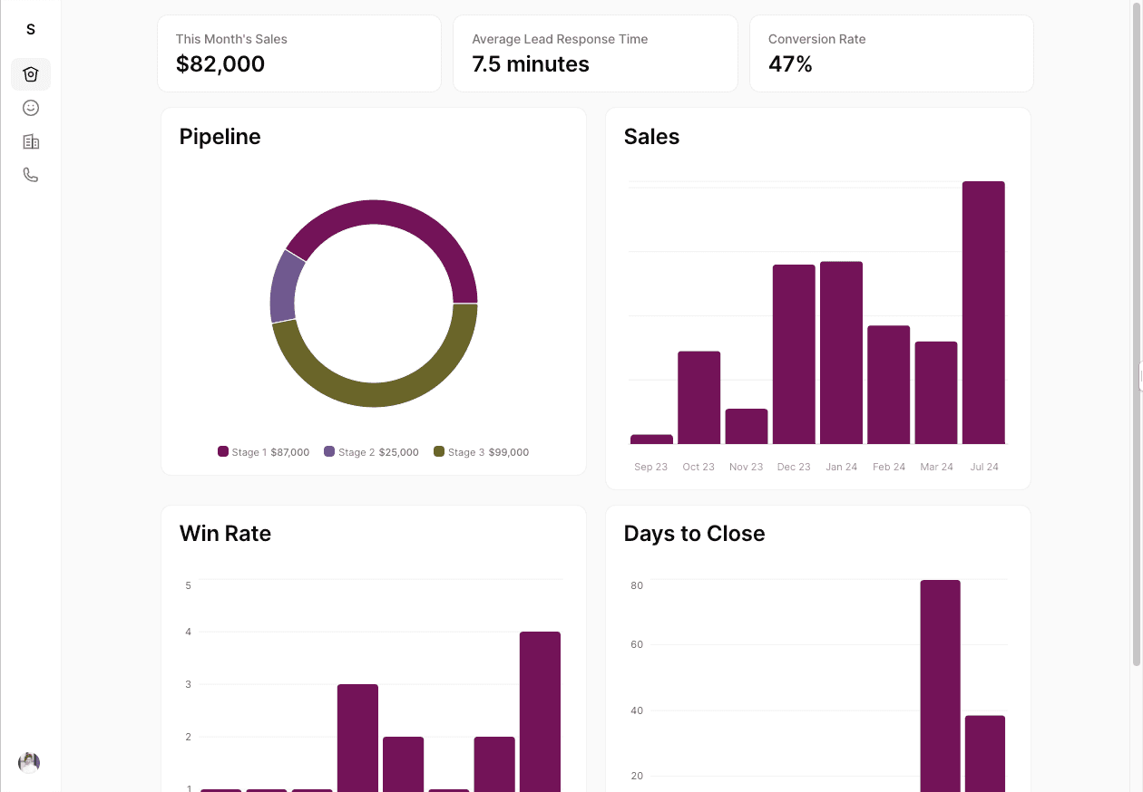Click the Pipeline chart title
The image size is (1143, 792).
[x=220, y=137]
